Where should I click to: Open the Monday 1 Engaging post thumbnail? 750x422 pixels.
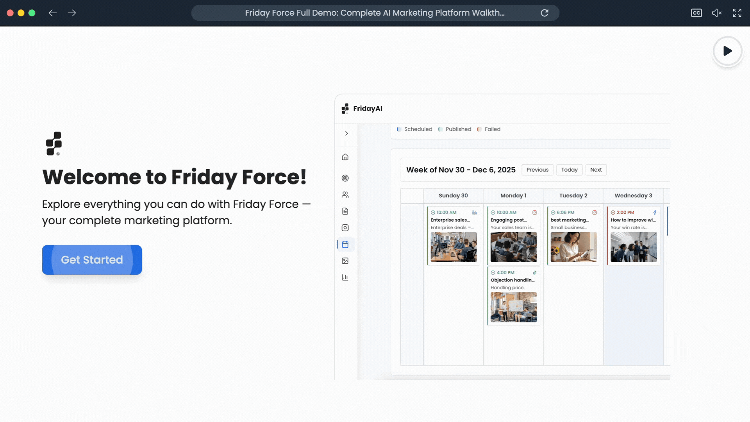pos(513,247)
